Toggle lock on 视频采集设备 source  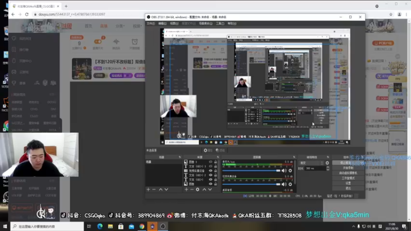tap(215, 171)
